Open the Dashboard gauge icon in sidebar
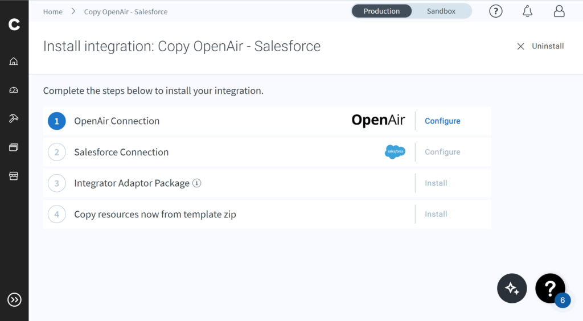The width and height of the screenshot is (583, 321). [x=14, y=90]
